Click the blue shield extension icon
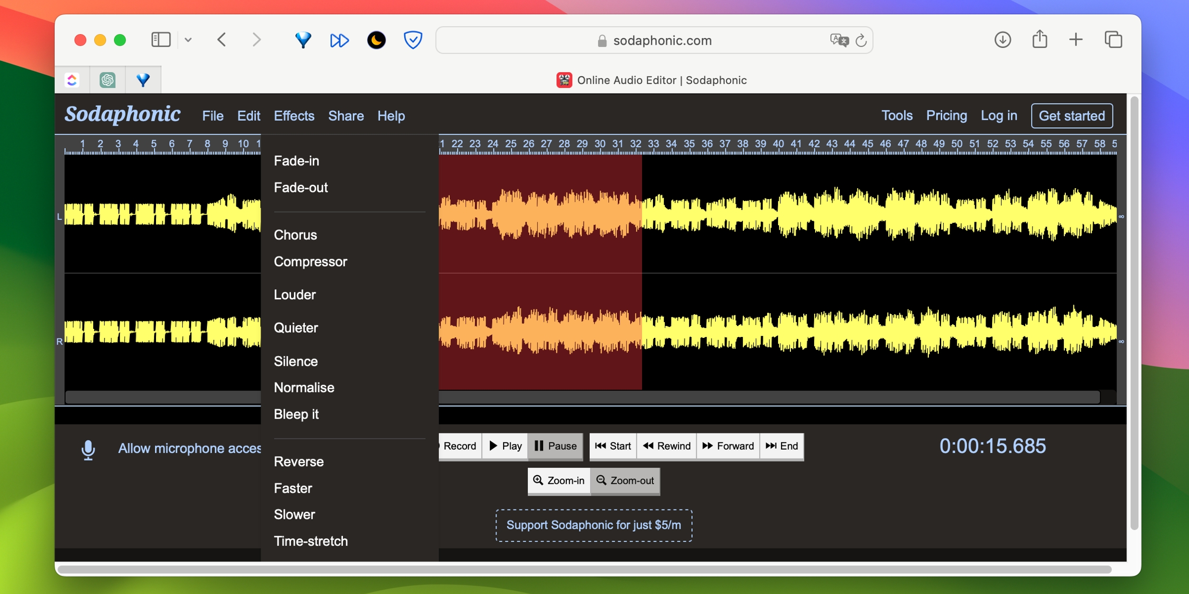 pyautogui.click(x=413, y=40)
